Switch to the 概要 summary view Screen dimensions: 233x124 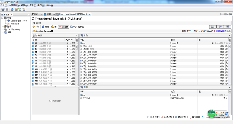[x=46, y=27]
